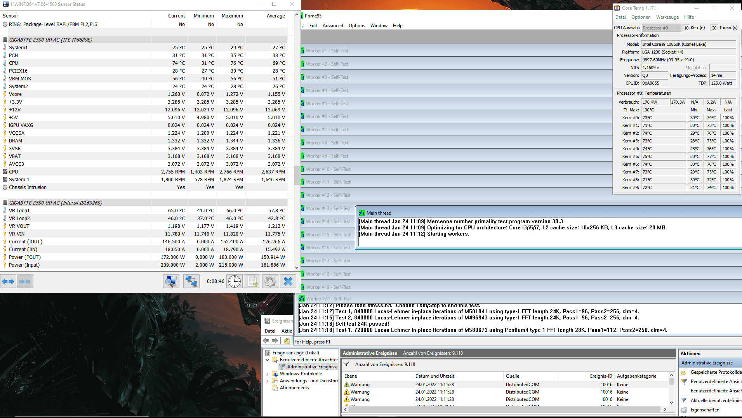The width and height of the screenshot is (742, 418).
Task: Open the CPU Auswahl Prozessor #0 dropdown
Action: pos(661,28)
